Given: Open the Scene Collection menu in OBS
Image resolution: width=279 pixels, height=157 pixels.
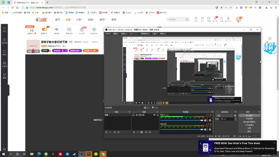Looking at the screenshot, I should point(145,33).
